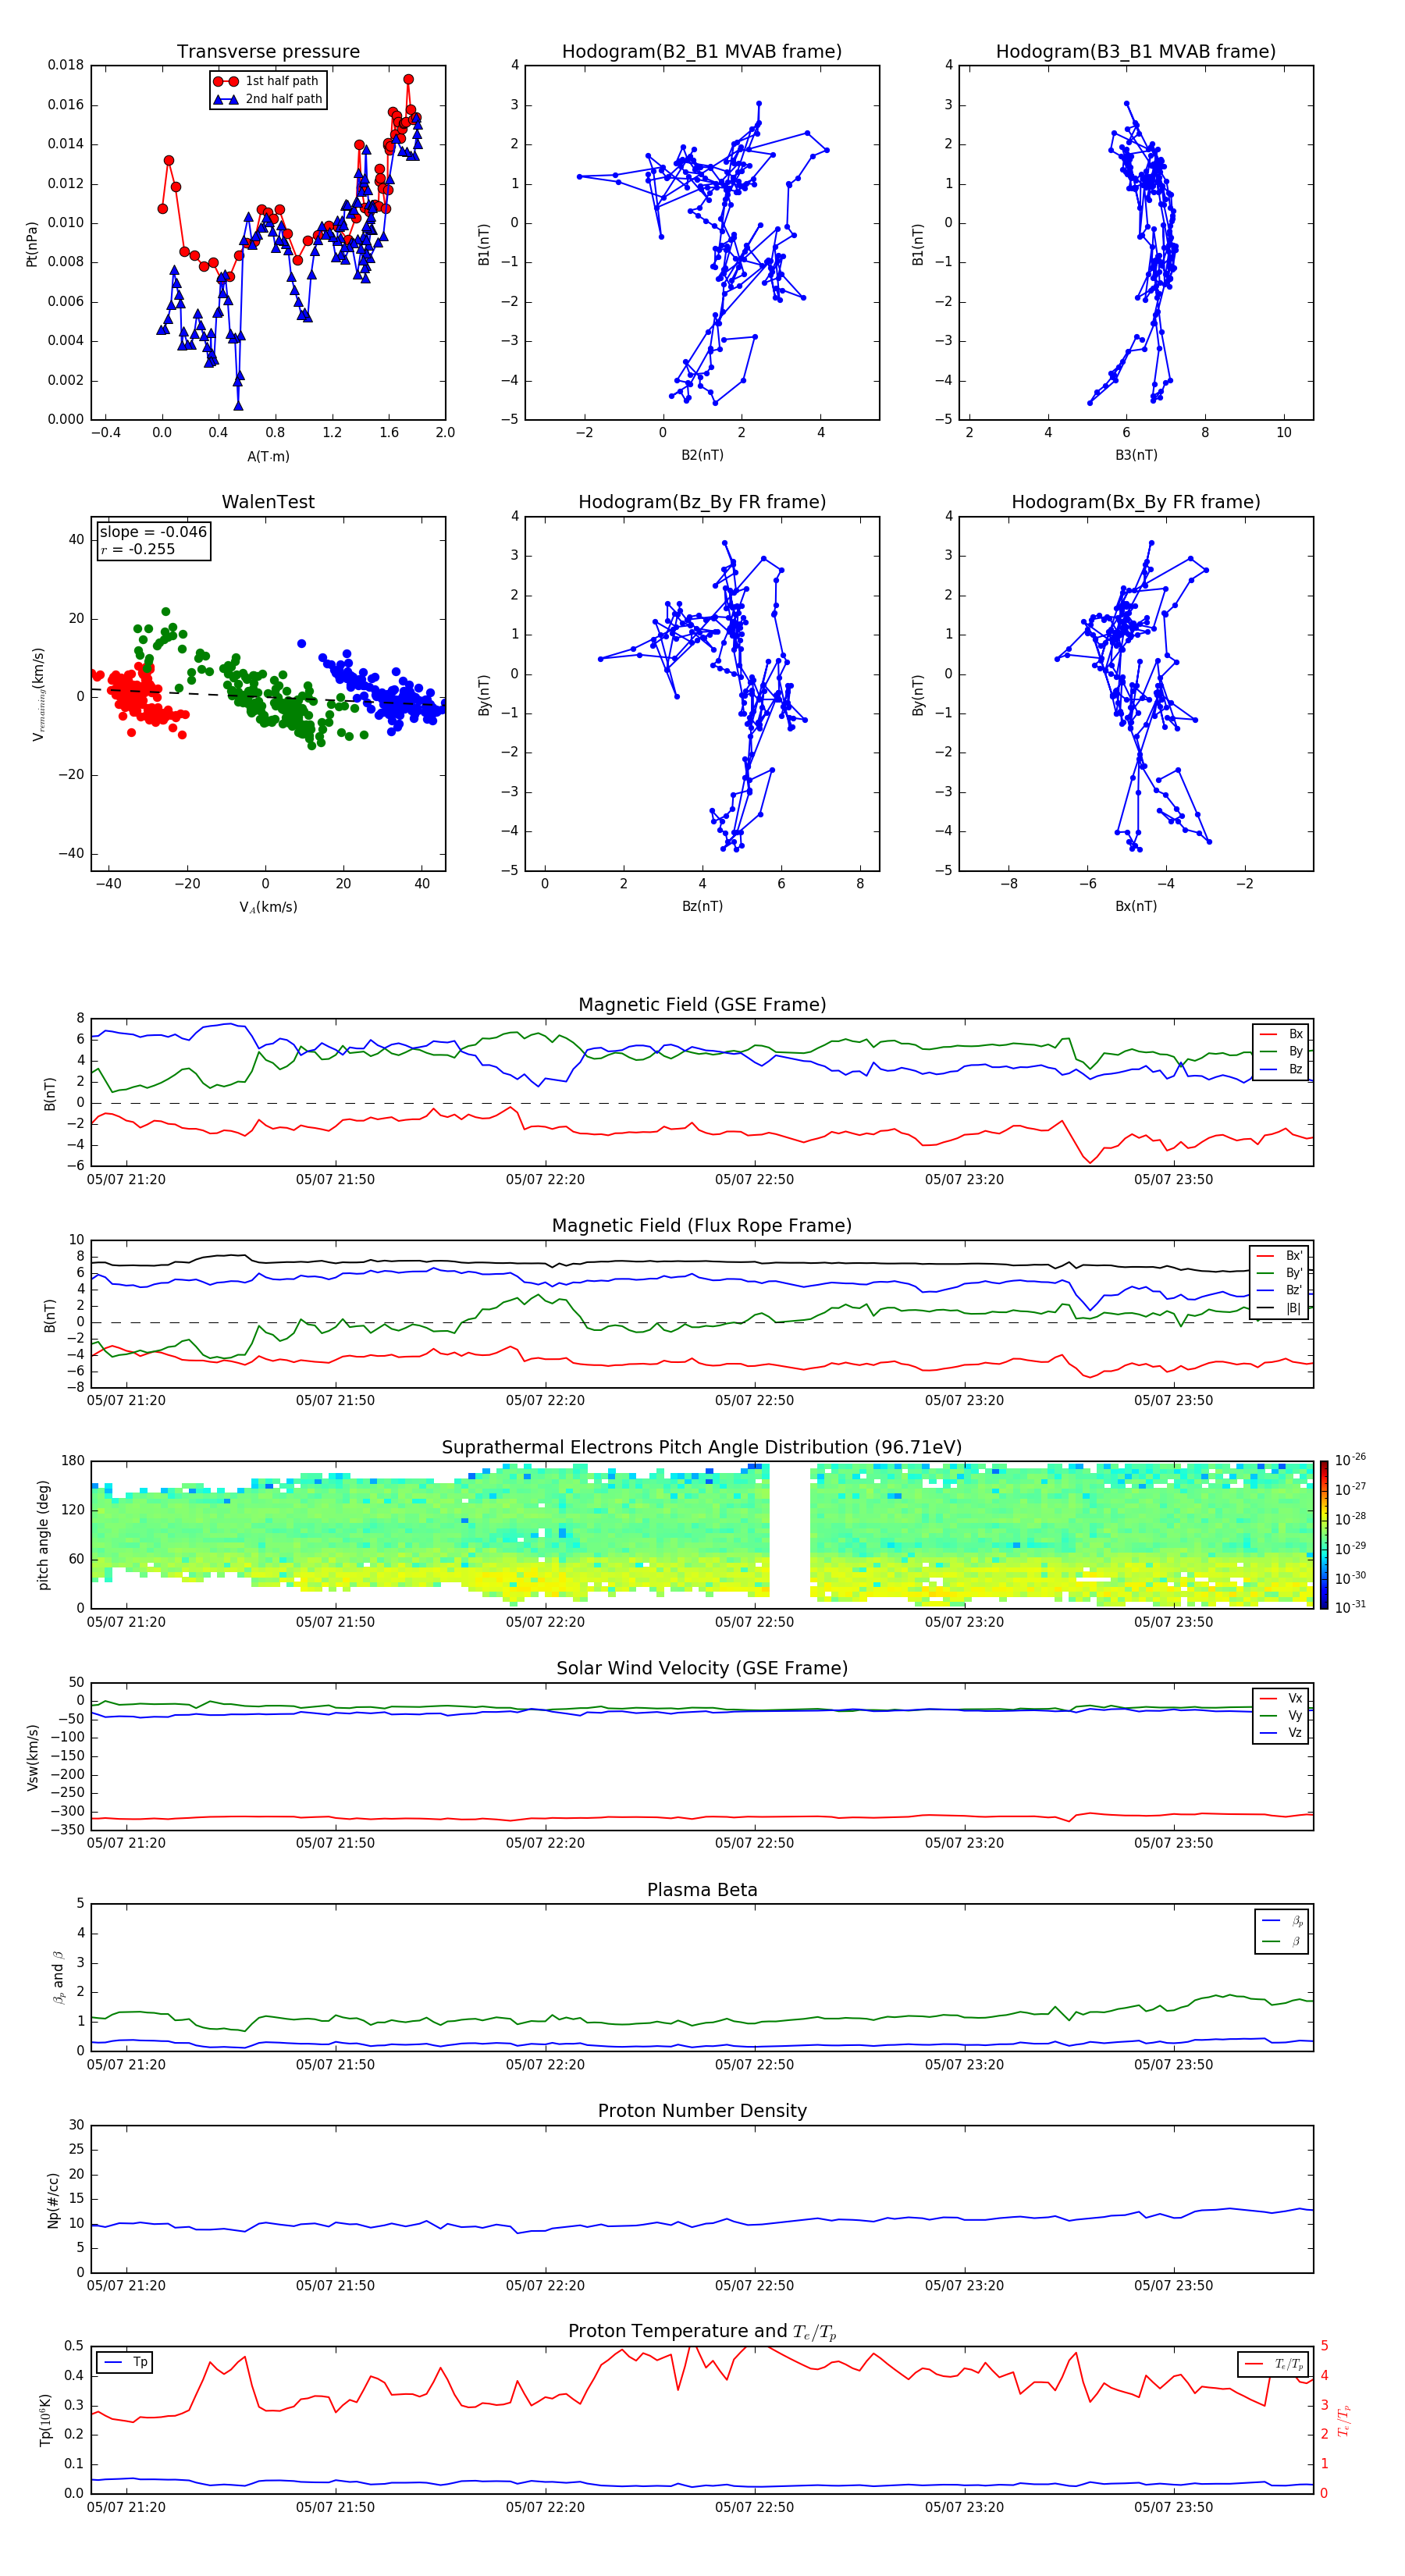Click 'Solar Wind Velocity (GSE Frame)' title
The image size is (1405, 2576).
coord(702,1669)
